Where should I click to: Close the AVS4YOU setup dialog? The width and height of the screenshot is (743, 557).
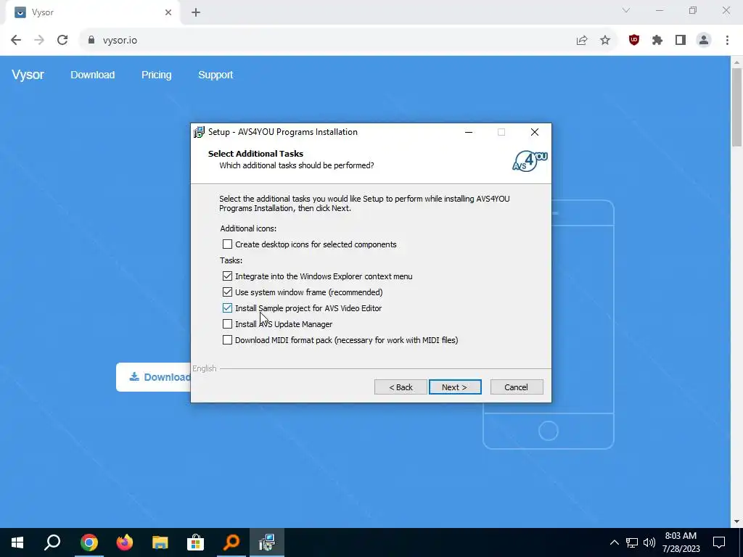click(x=535, y=132)
